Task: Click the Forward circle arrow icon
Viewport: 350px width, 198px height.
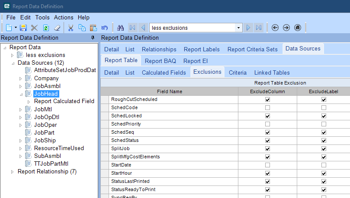Action: tap(286, 28)
